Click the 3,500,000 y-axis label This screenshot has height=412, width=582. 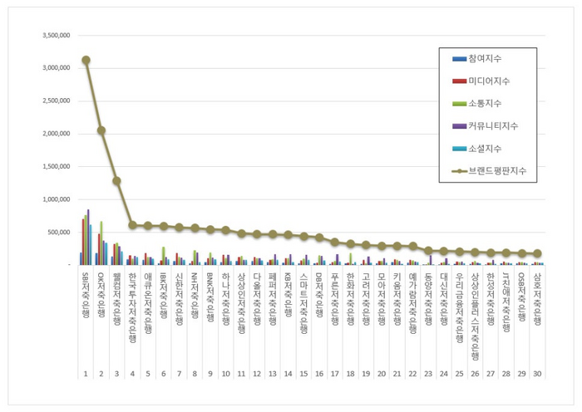point(57,35)
